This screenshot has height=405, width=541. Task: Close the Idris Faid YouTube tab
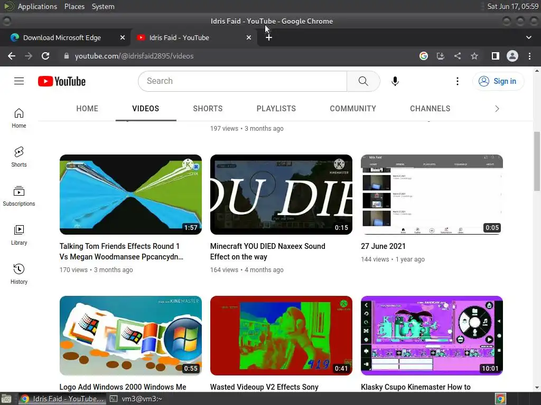249,37
